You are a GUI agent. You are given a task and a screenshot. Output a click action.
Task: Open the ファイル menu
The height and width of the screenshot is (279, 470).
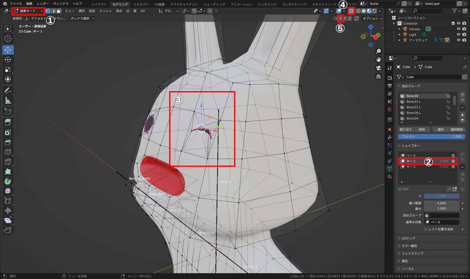coord(16,4)
